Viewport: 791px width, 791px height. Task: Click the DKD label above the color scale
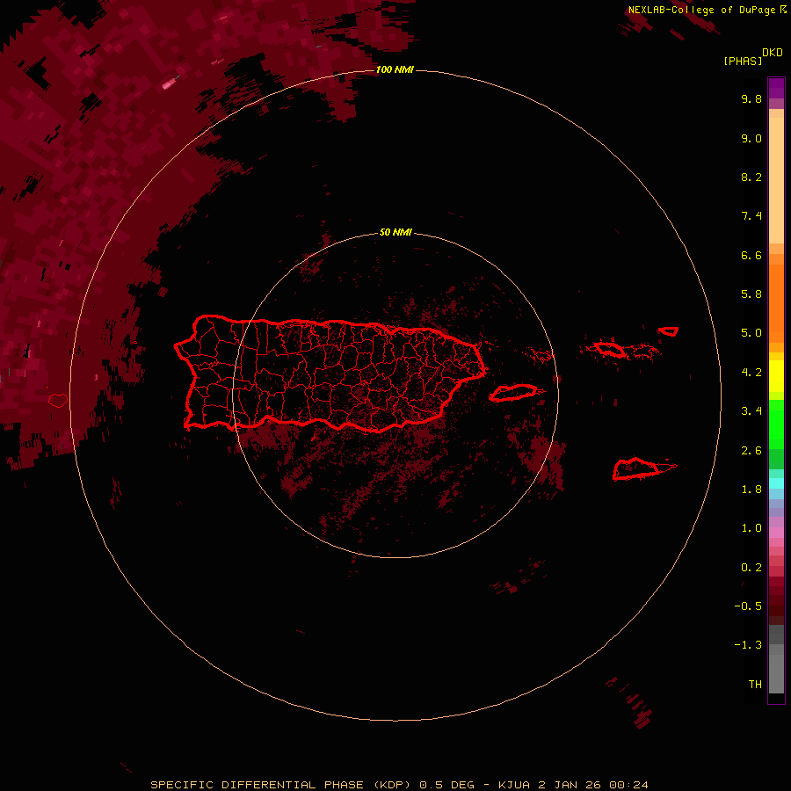click(x=773, y=53)
